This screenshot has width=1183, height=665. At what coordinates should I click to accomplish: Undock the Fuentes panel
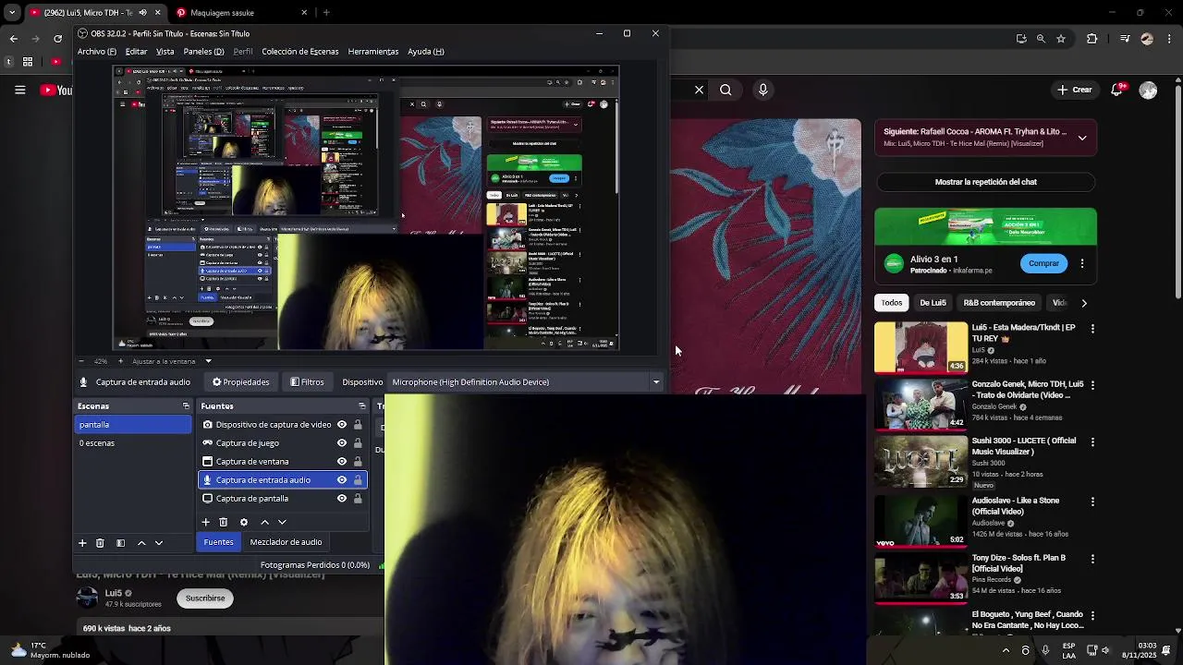tap(362, 406)
